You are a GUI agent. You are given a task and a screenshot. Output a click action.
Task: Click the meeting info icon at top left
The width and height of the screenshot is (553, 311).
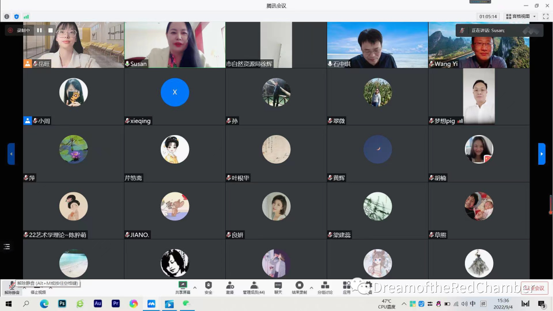coord(7,16)
